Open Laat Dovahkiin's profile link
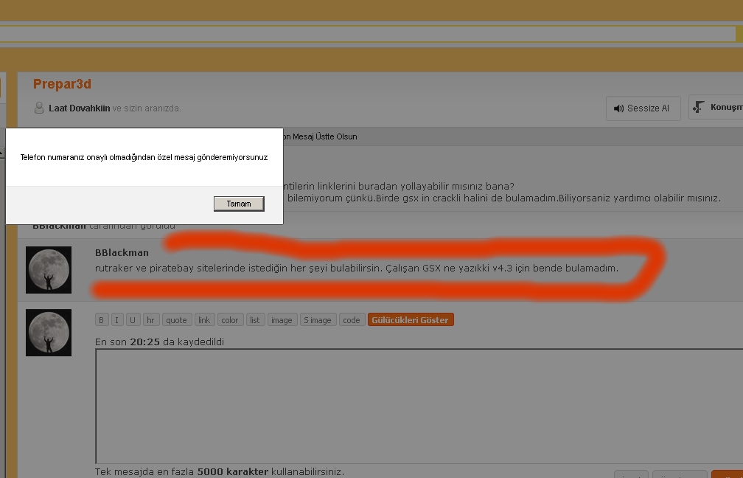 click(79, 108)
